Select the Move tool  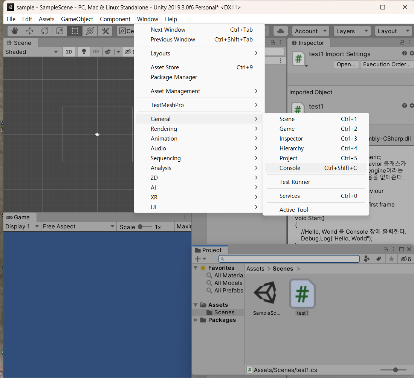[29, 31]
